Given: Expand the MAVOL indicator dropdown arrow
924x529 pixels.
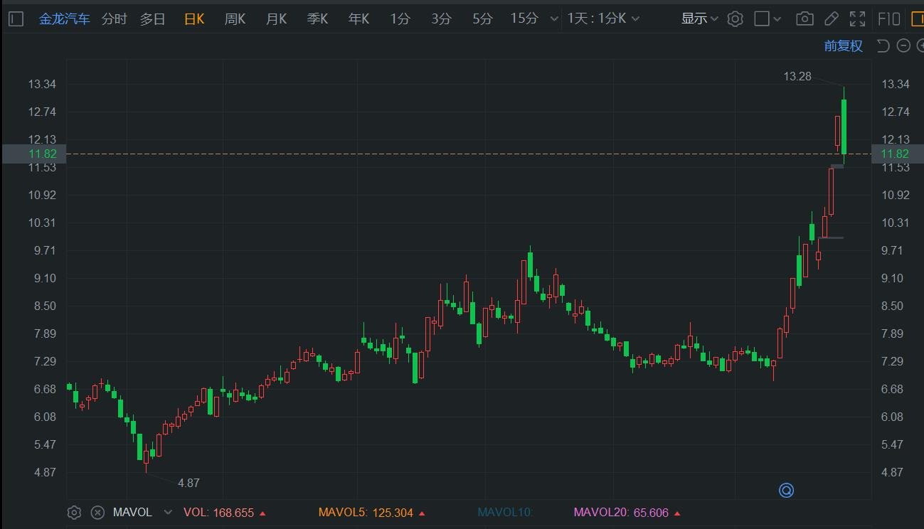Looking at the screenshot, I should tap(168, 513).
